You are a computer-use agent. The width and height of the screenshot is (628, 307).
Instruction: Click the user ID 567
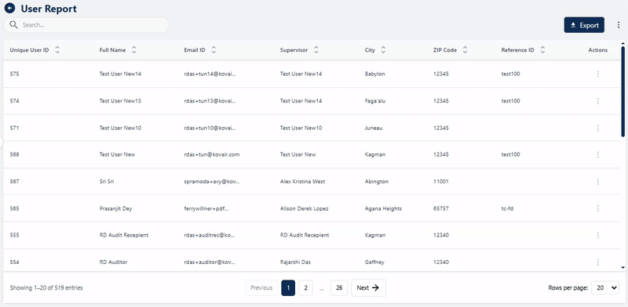14,182
